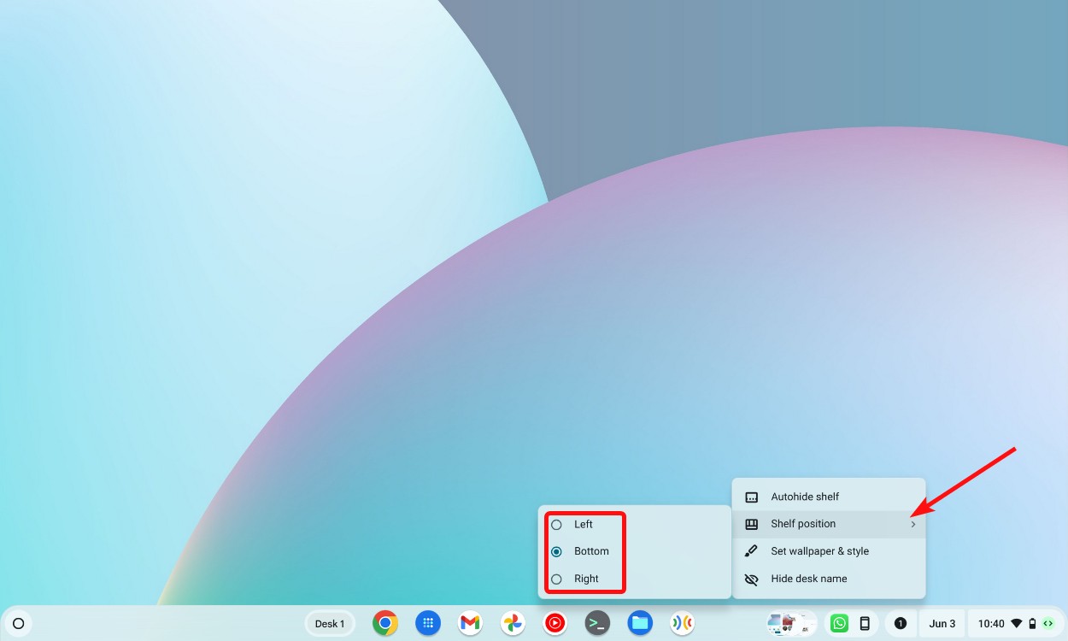The width and height of the screenshot is (1068, 641).
Task: Open the Files app from the shelf
Action: 639,623
